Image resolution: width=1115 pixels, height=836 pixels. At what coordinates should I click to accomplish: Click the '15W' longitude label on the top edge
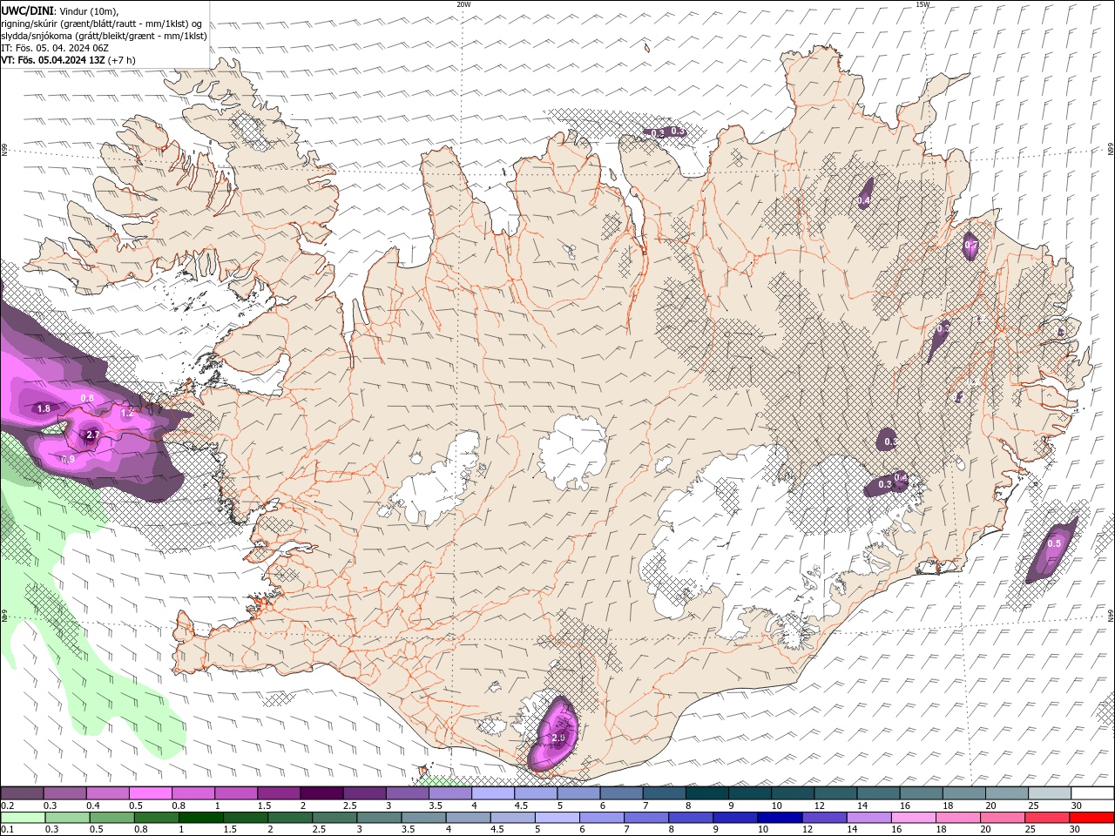(922, 4)
